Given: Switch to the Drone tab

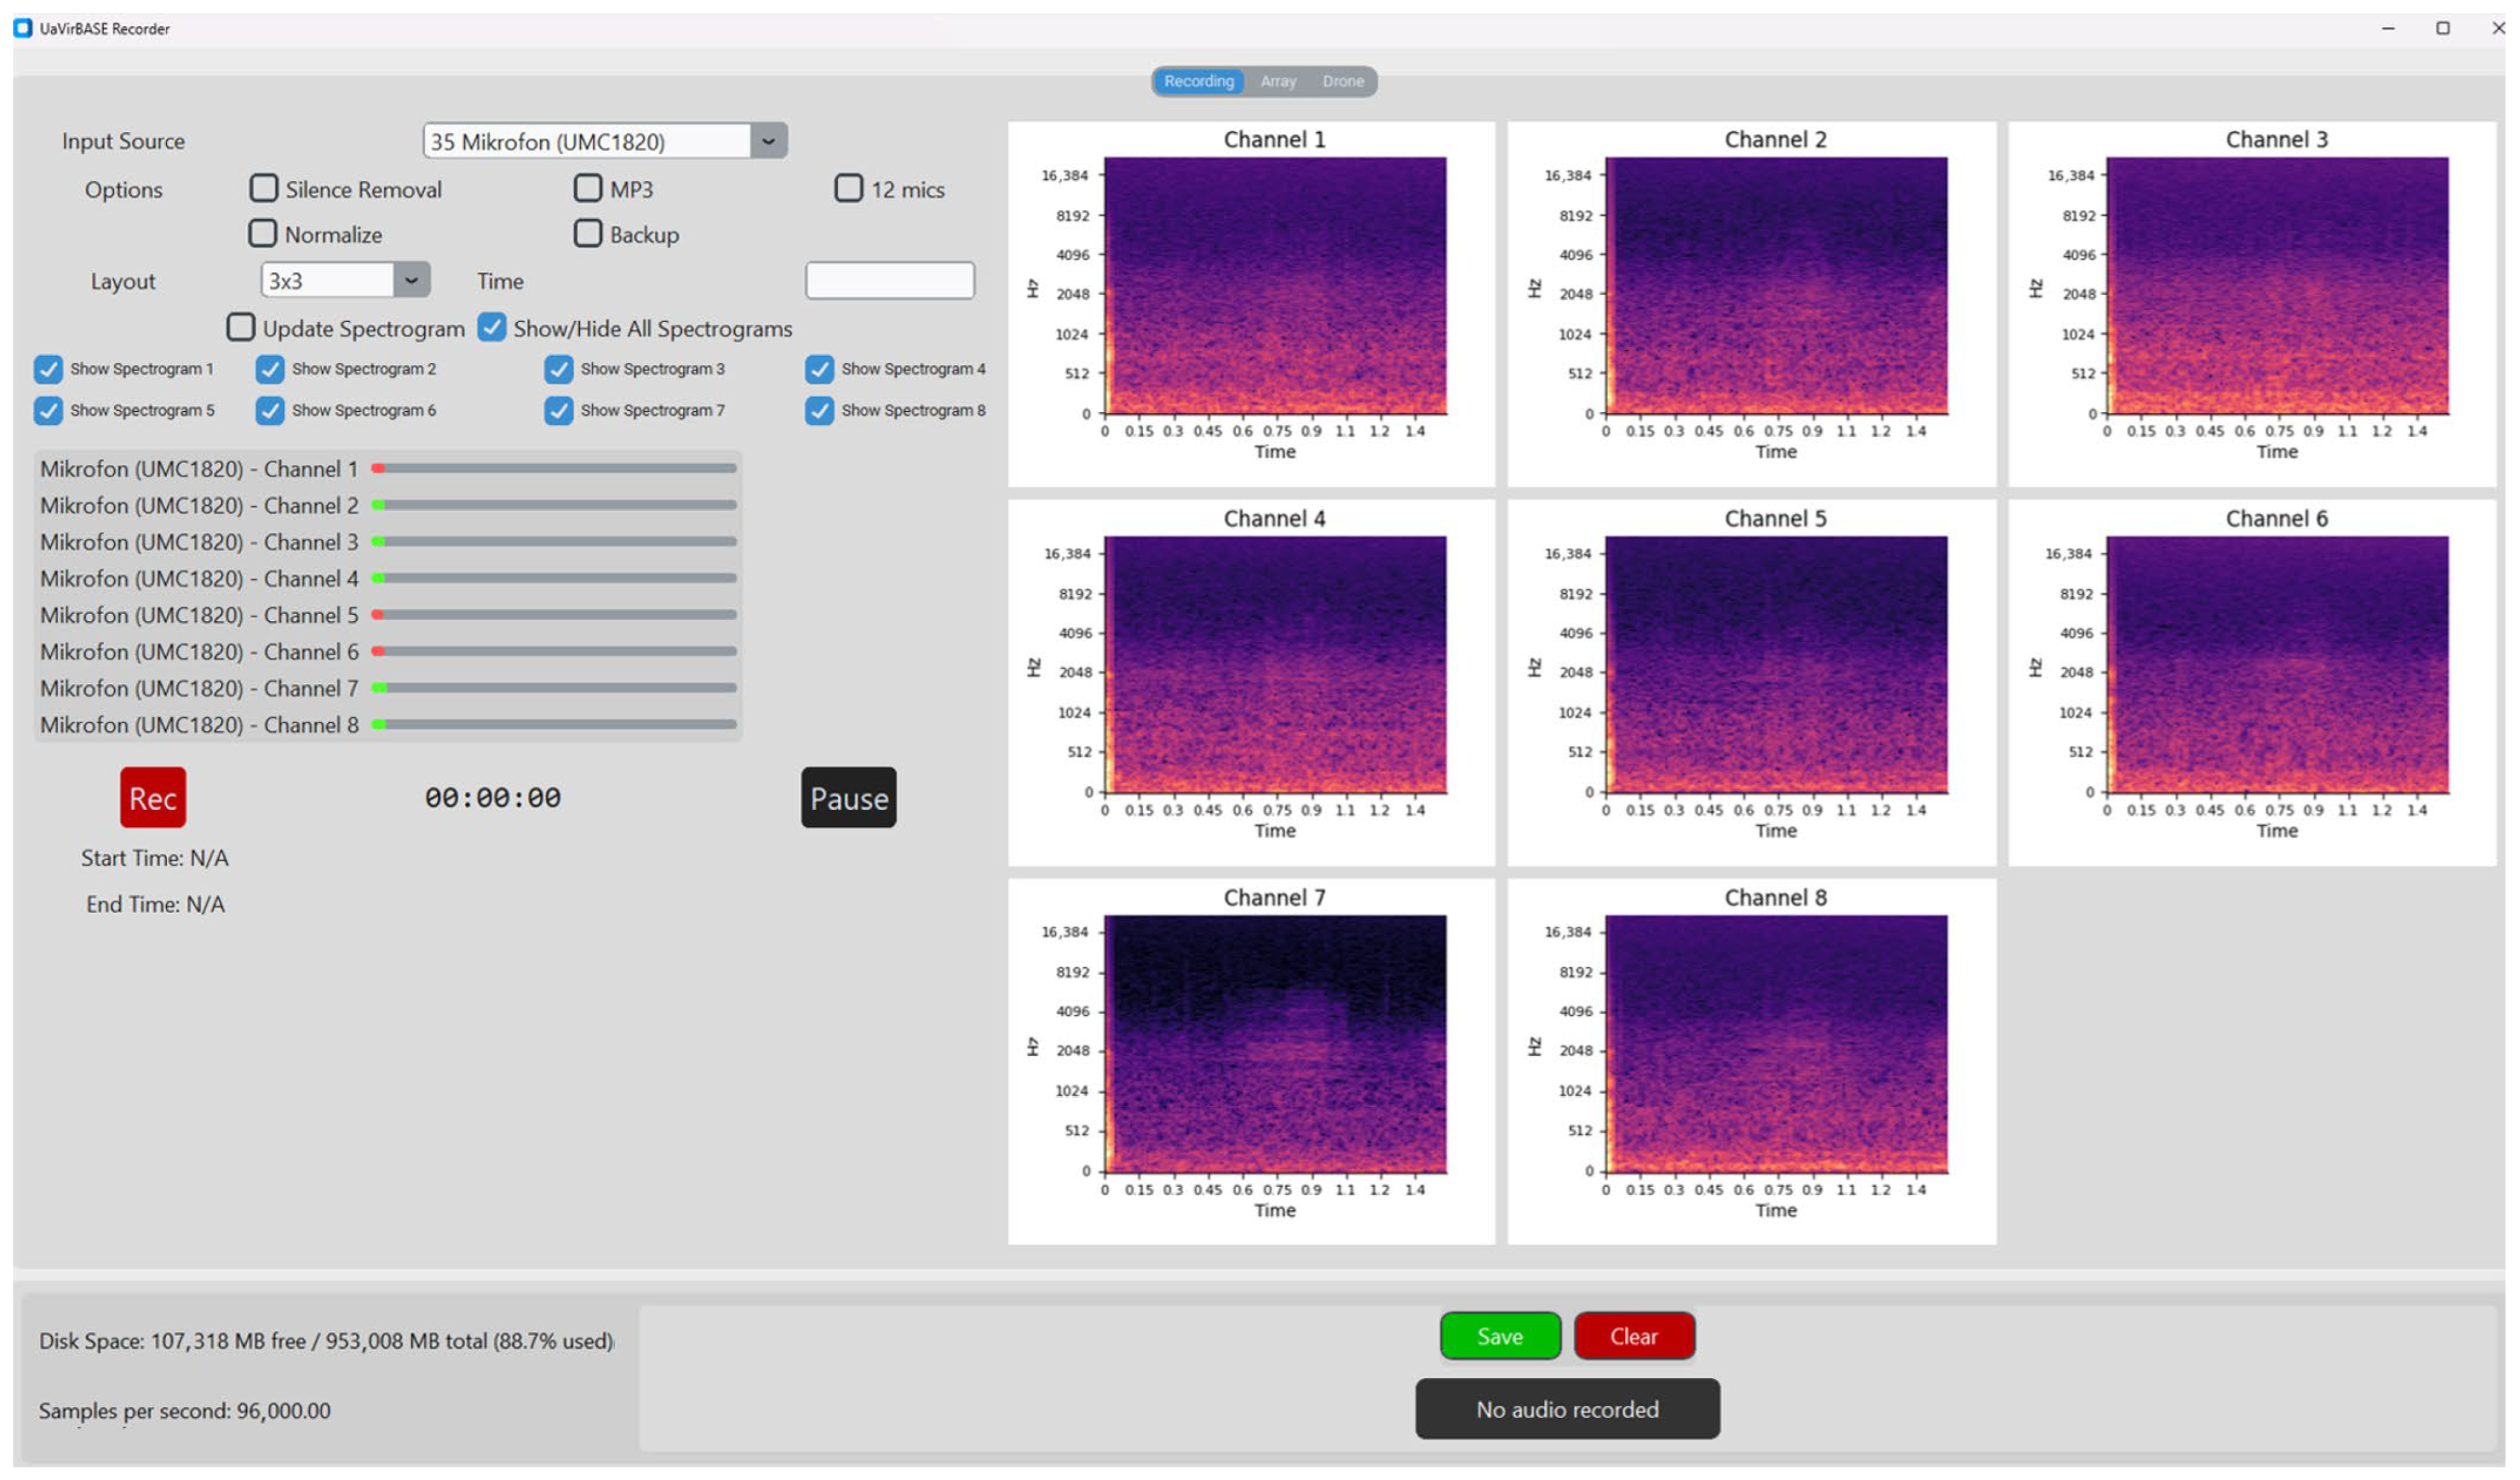Looking at the screenshot, I should (1342, 81).
